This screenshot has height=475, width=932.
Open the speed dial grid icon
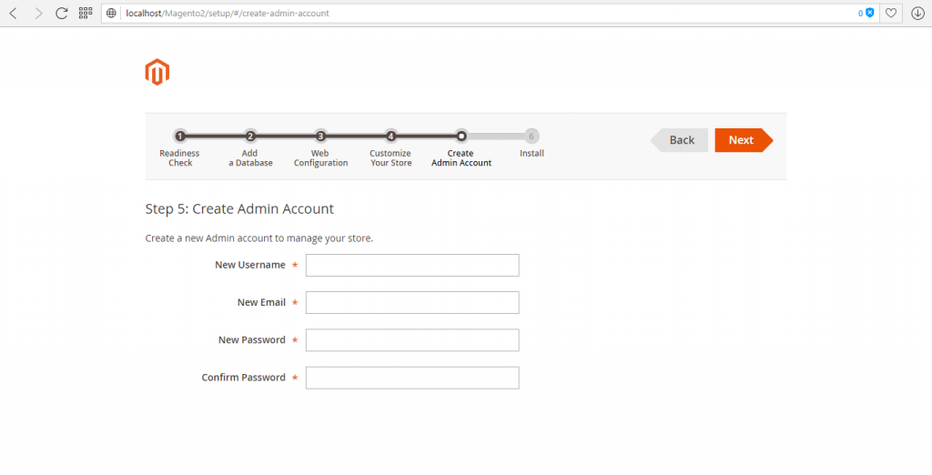point(86,13)
